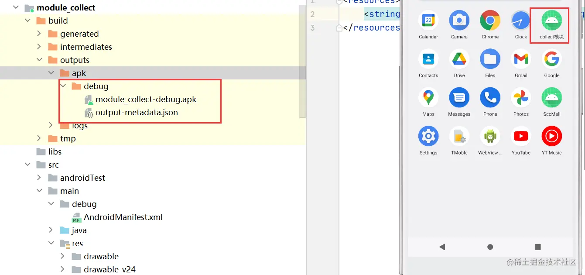Collapse the outputs folder
Image resolution: width=585 pixels, height=275 pixels.
pyautogui.click(x=39, y=60)
